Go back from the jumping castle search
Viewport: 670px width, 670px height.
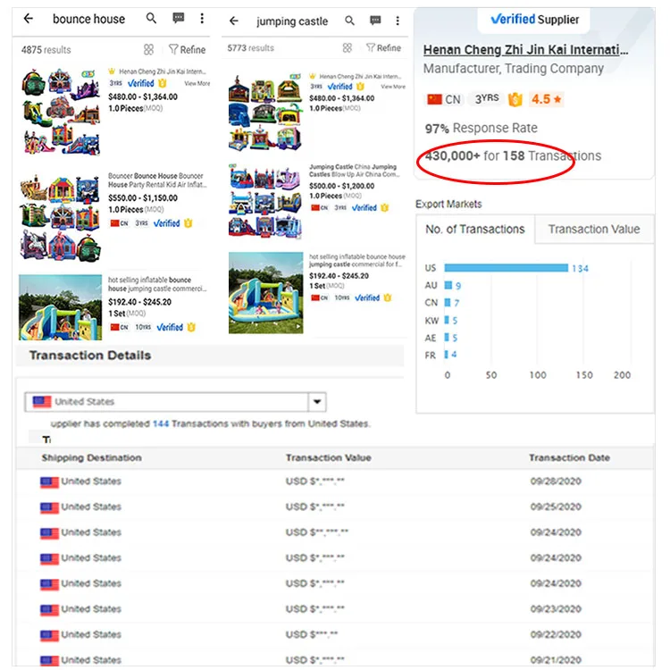(x=234, y=21)
